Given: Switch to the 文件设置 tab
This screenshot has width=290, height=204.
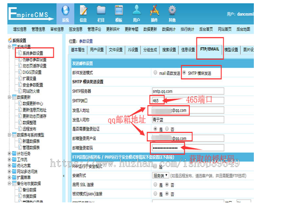Looking at the screenshot, I should pyautogui.click(x=115, y=50).
